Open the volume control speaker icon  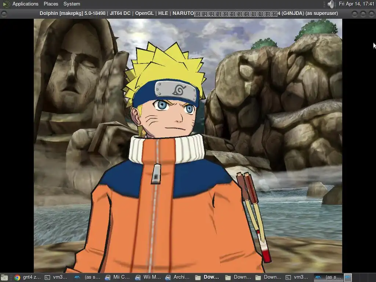(x=331, y=4)
